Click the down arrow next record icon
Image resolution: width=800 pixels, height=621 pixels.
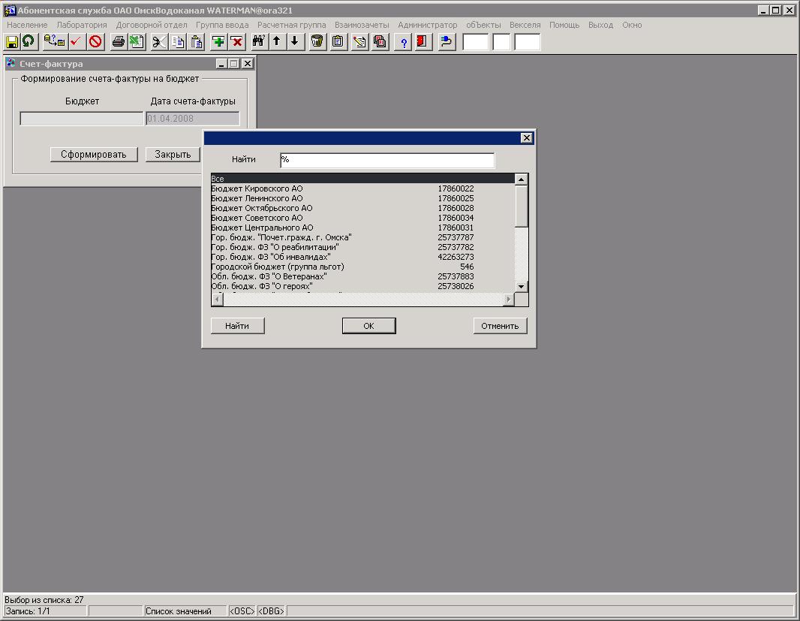pos(294,42)
